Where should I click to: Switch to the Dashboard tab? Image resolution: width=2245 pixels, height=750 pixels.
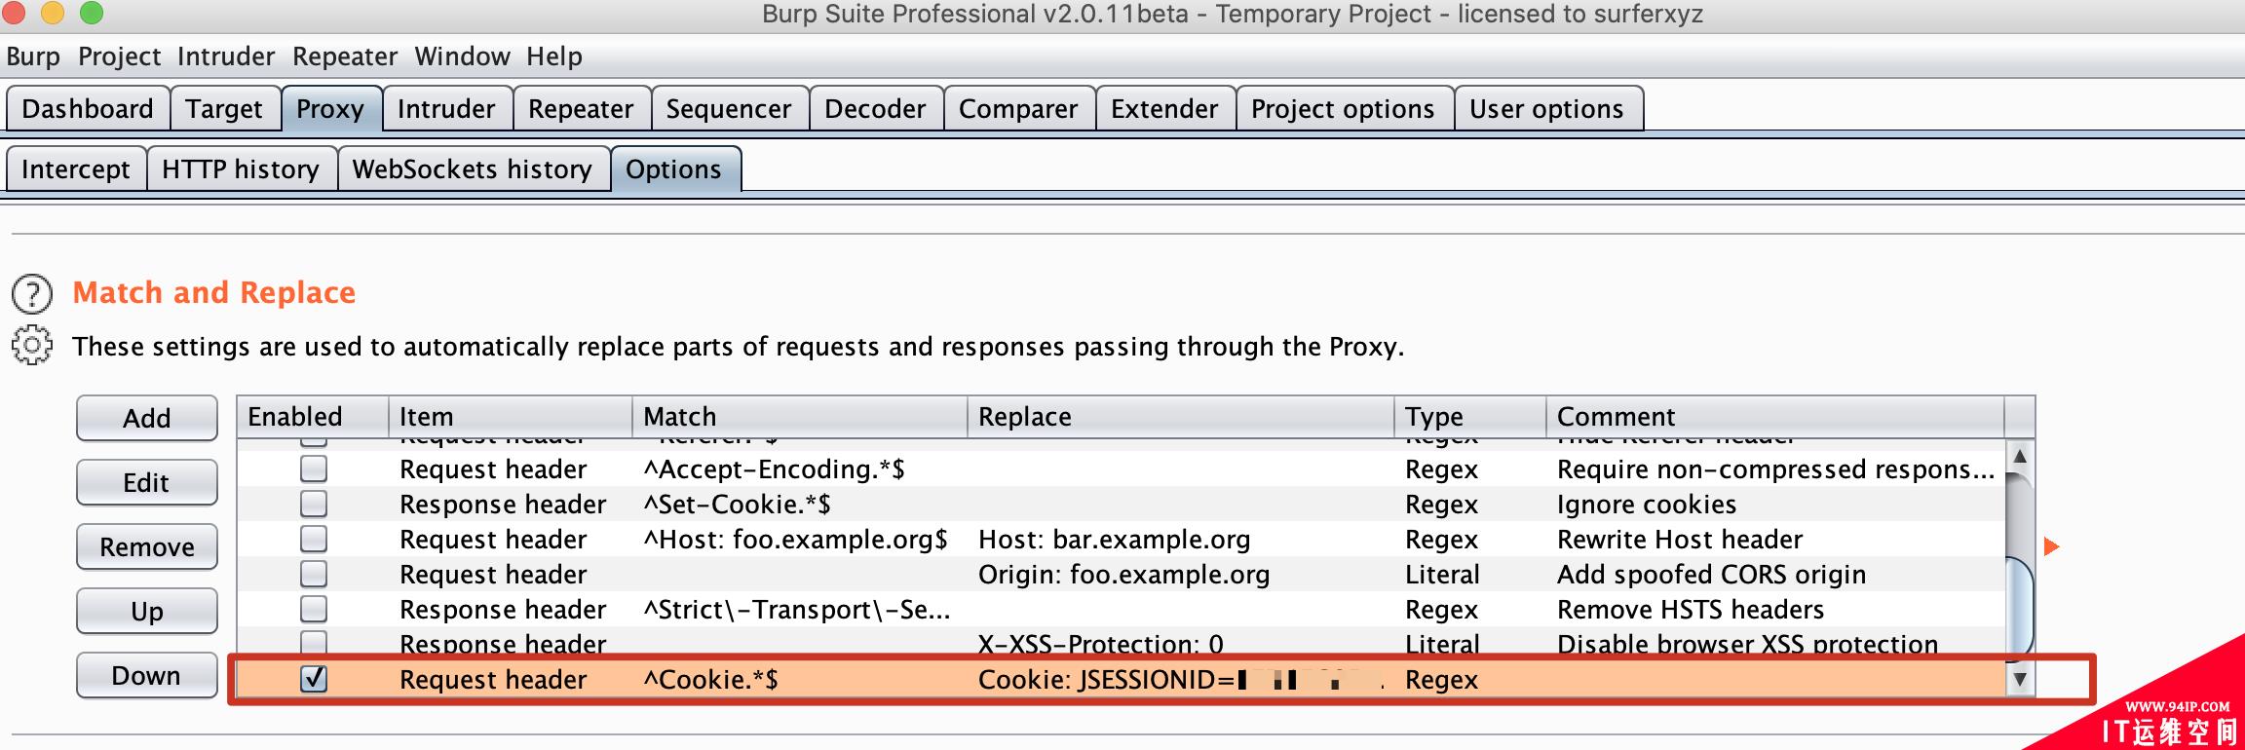pos(88,108)
